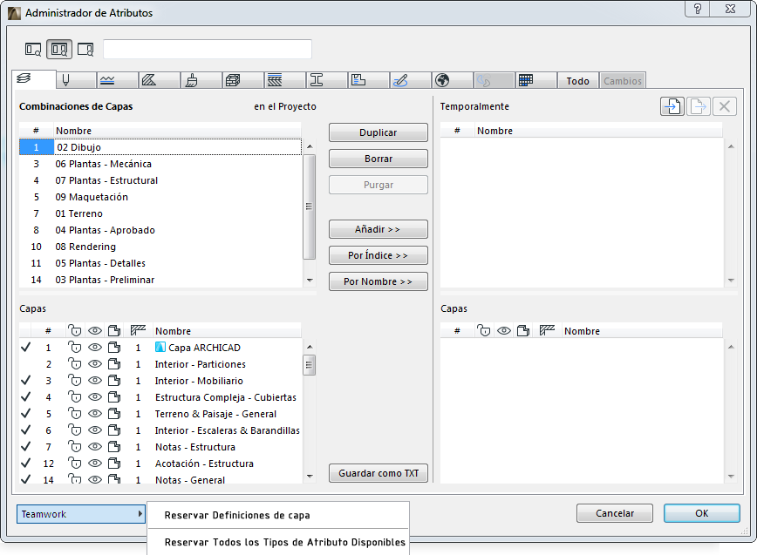
Task: Click wireframe icon of Estructura Compleja - Cubiertas
Action: (114, 396)
